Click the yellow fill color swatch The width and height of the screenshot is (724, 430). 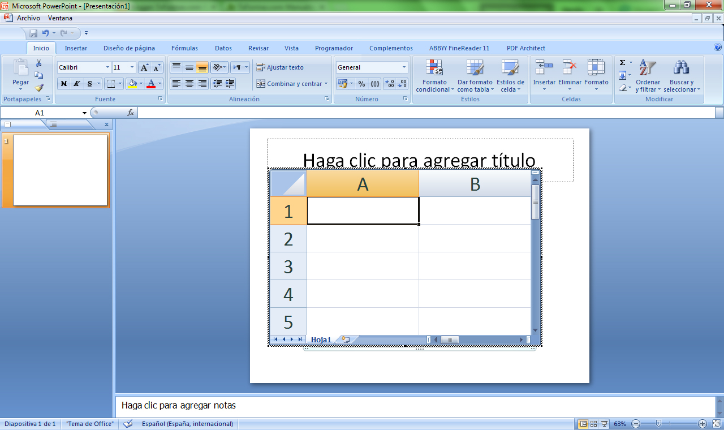coord(132,84)
